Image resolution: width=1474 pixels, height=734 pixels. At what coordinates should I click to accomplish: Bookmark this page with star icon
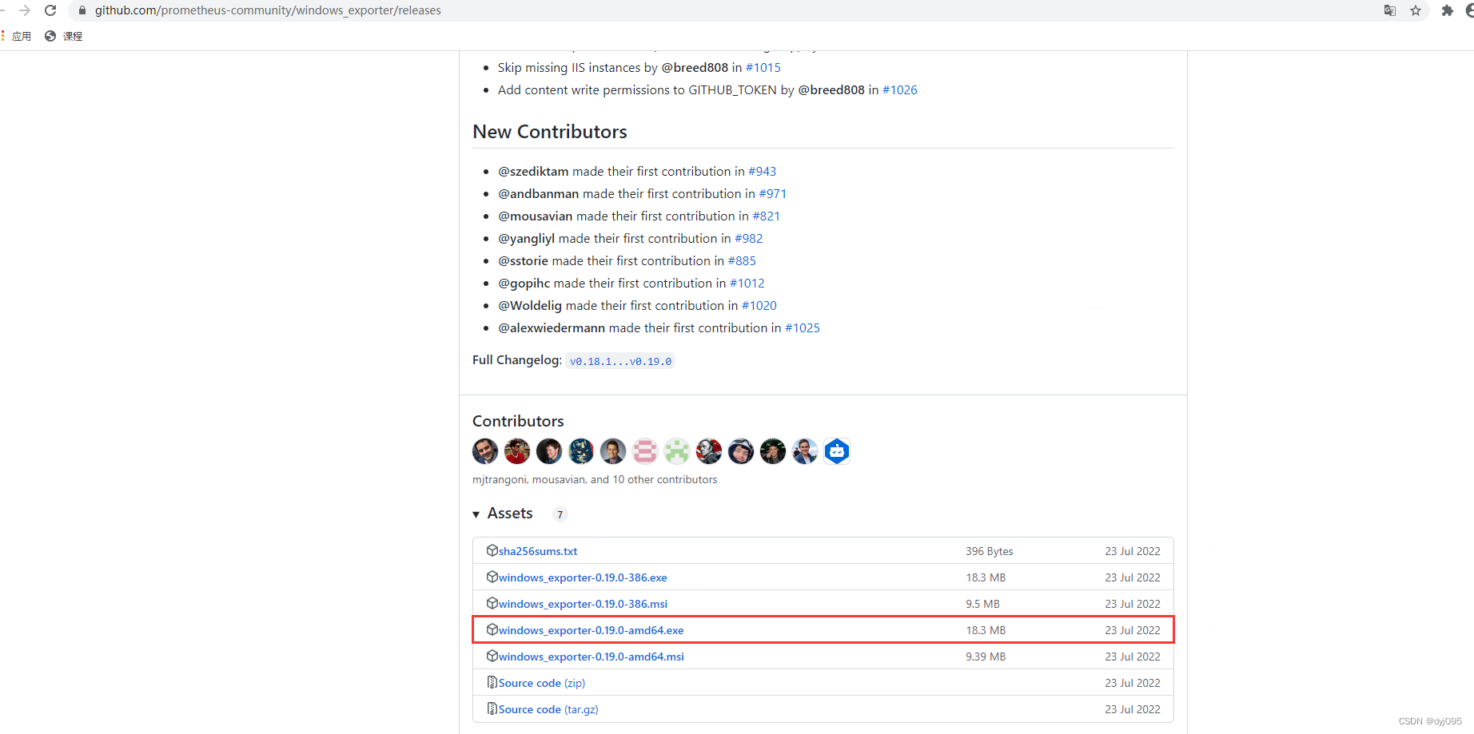coord(1416,10)
